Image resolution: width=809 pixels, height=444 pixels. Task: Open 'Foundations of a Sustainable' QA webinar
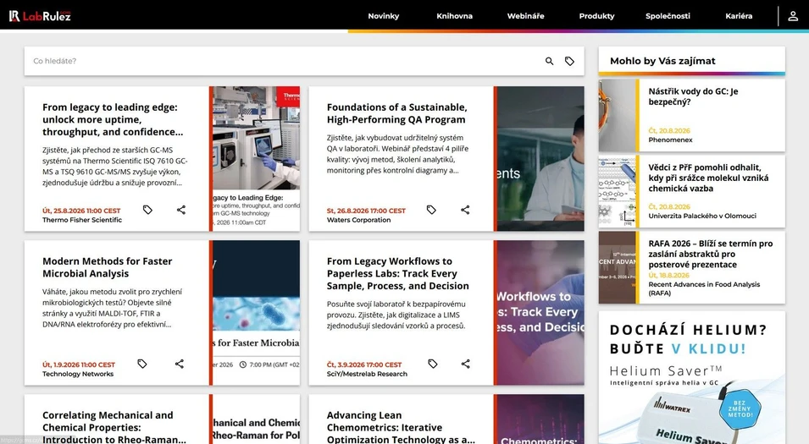pyautogui.click(x=396, y=113)
